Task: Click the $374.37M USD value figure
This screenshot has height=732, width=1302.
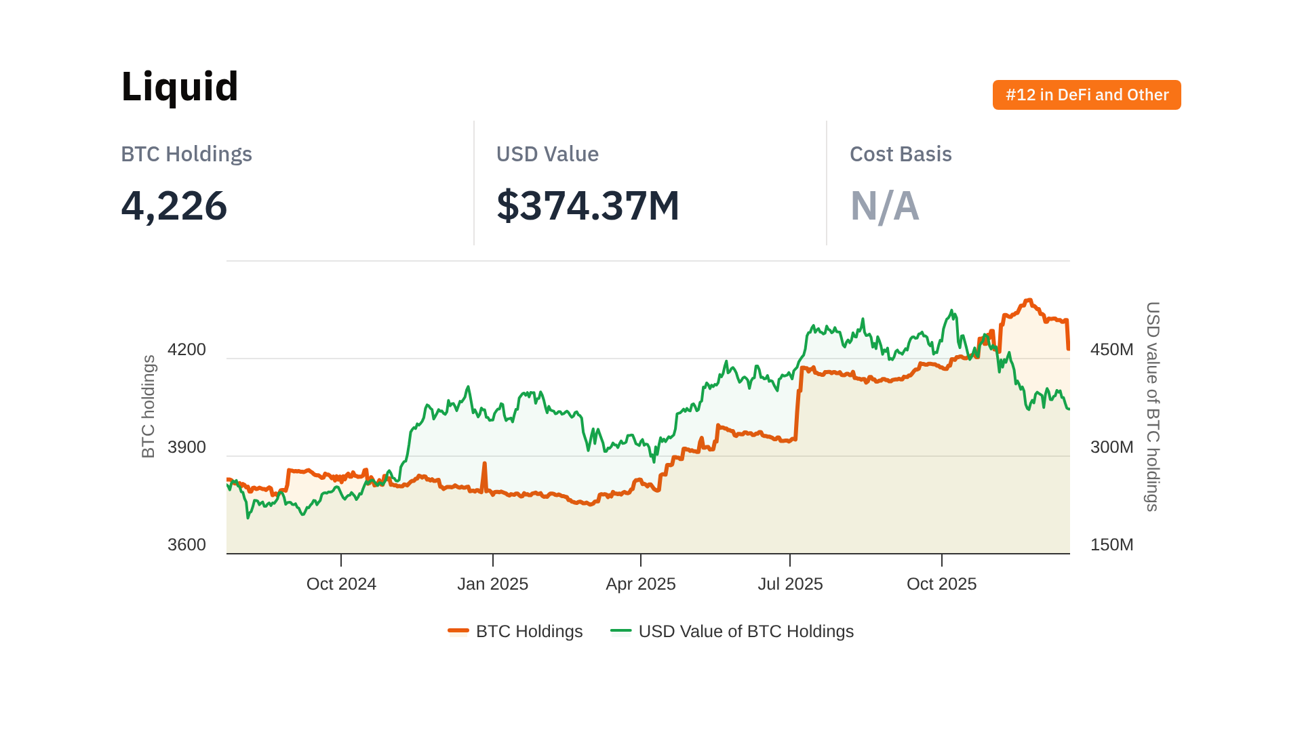Action: [588, 206]
